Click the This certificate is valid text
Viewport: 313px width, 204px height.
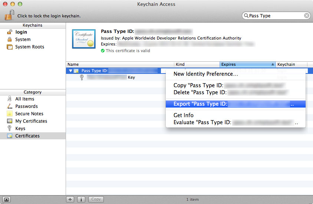128,51
